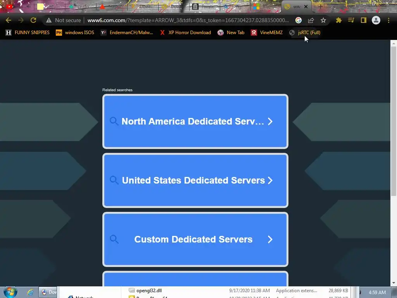Screen dimensions: 397x298
Task: Open the Not secure site info warning
Action: click(64, 20)
